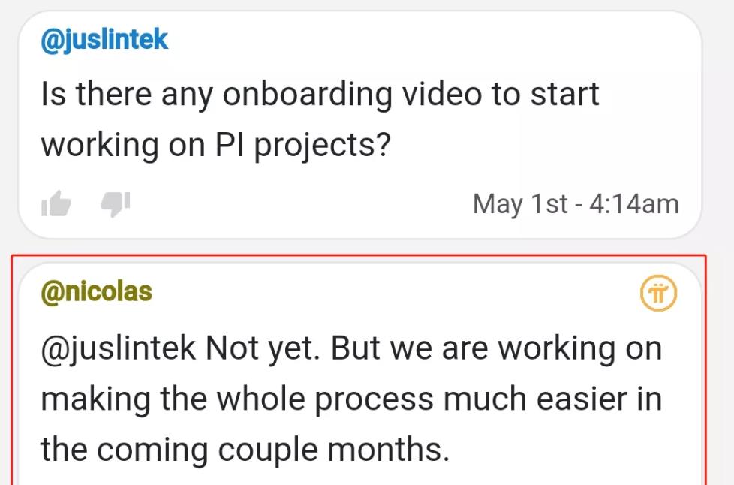The width and height of the screenshot is (734, 485).
Task: Tap the line 'making the whole process much easier in'
Action: tap(351, 400)
